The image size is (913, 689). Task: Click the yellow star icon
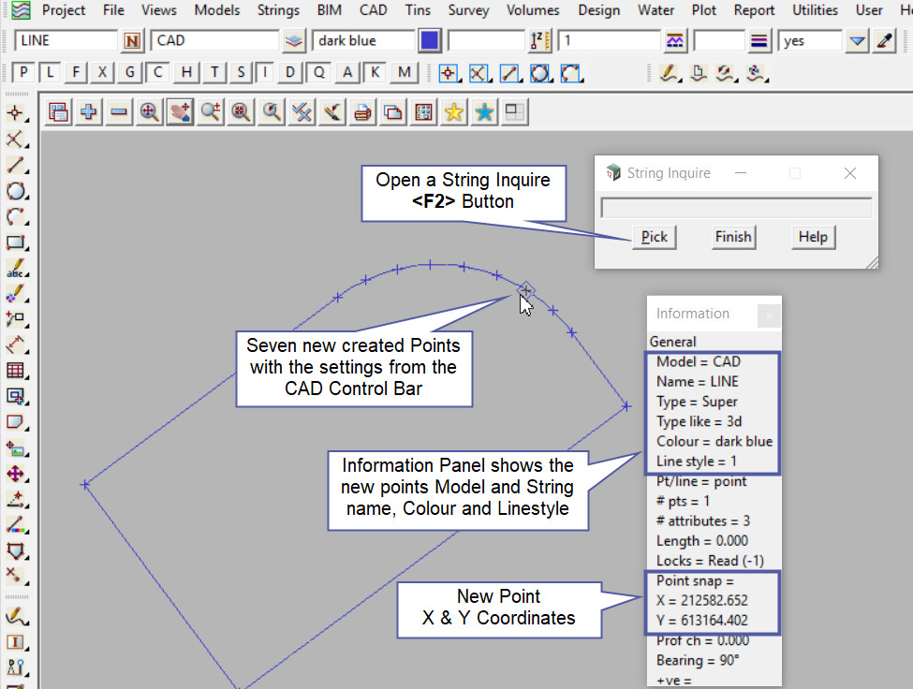(x=453, y=112)
